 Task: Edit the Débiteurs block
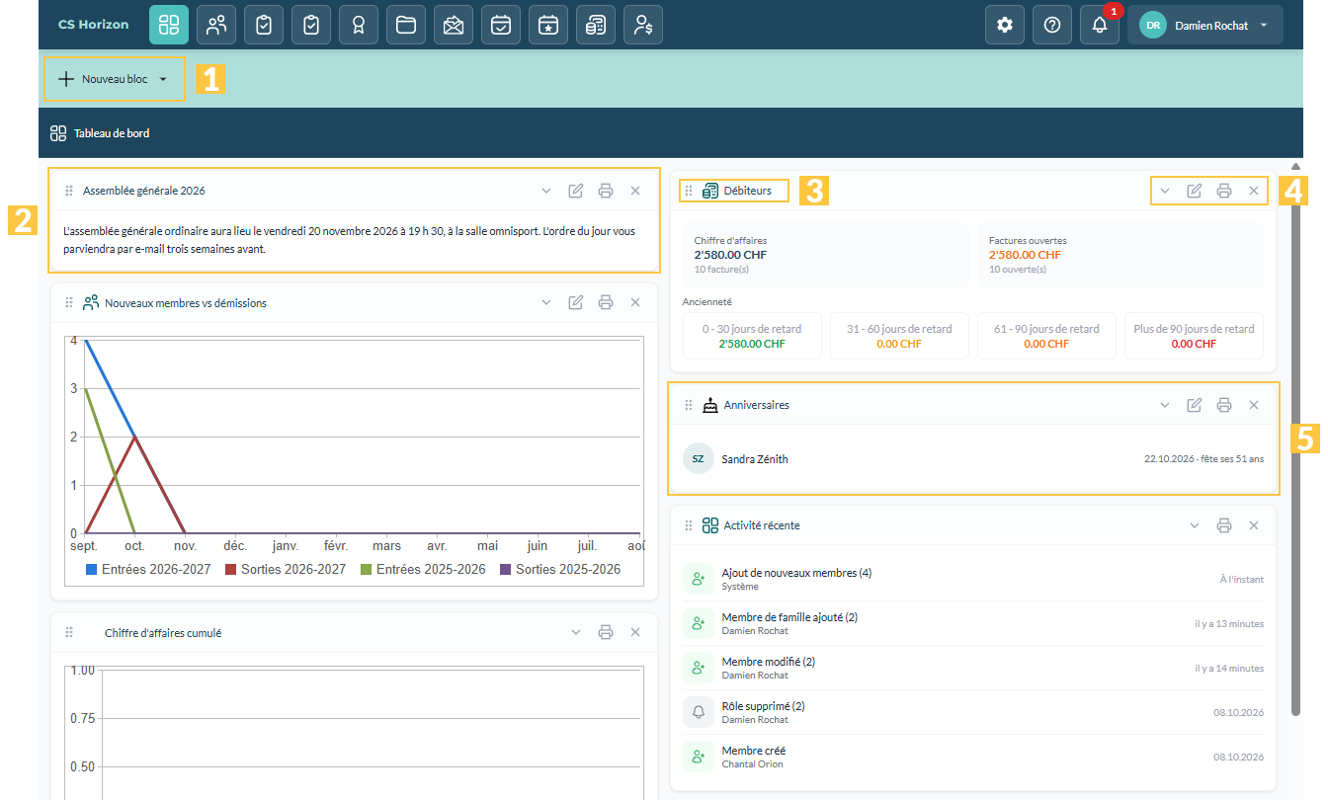1195,191
